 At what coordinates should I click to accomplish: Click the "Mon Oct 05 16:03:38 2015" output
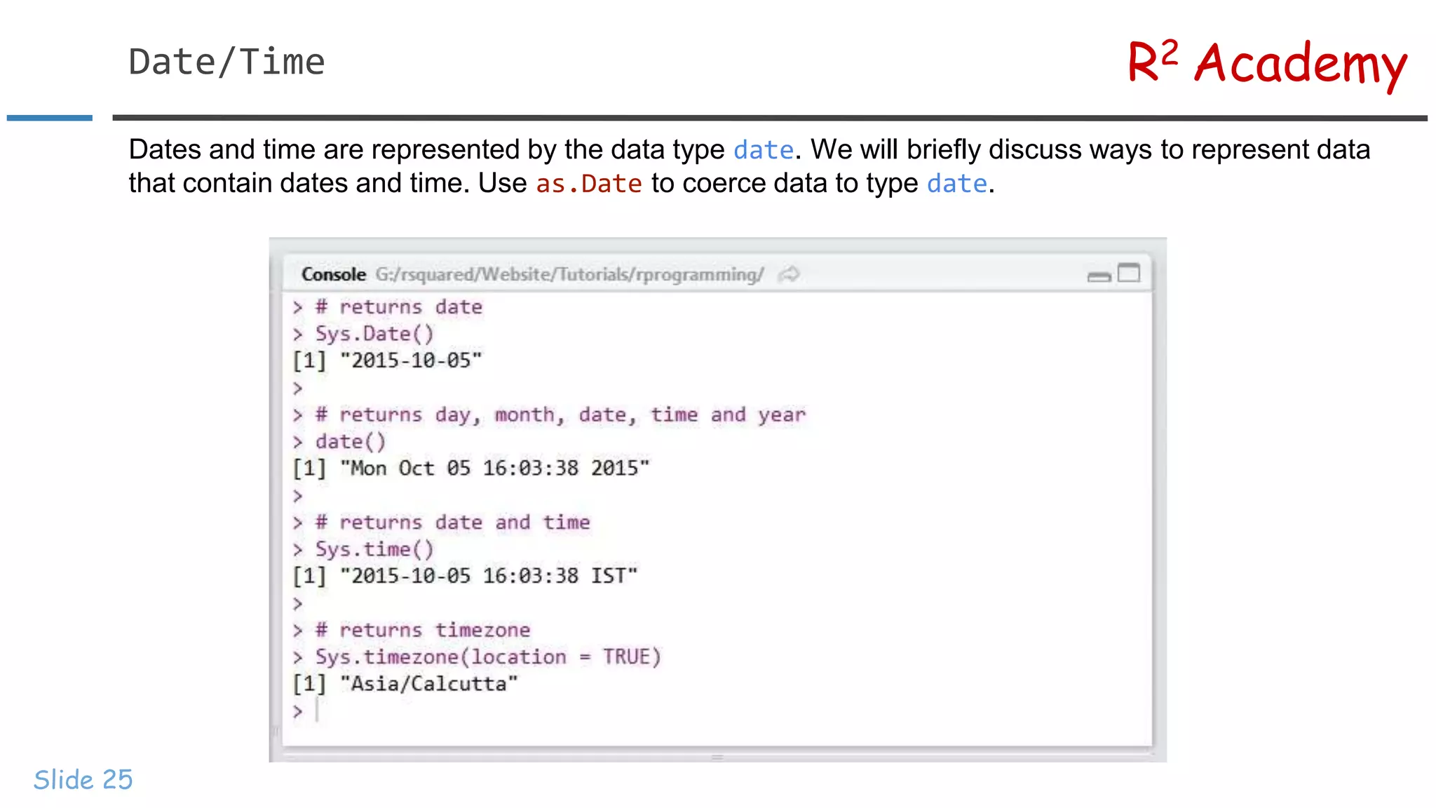494,469
